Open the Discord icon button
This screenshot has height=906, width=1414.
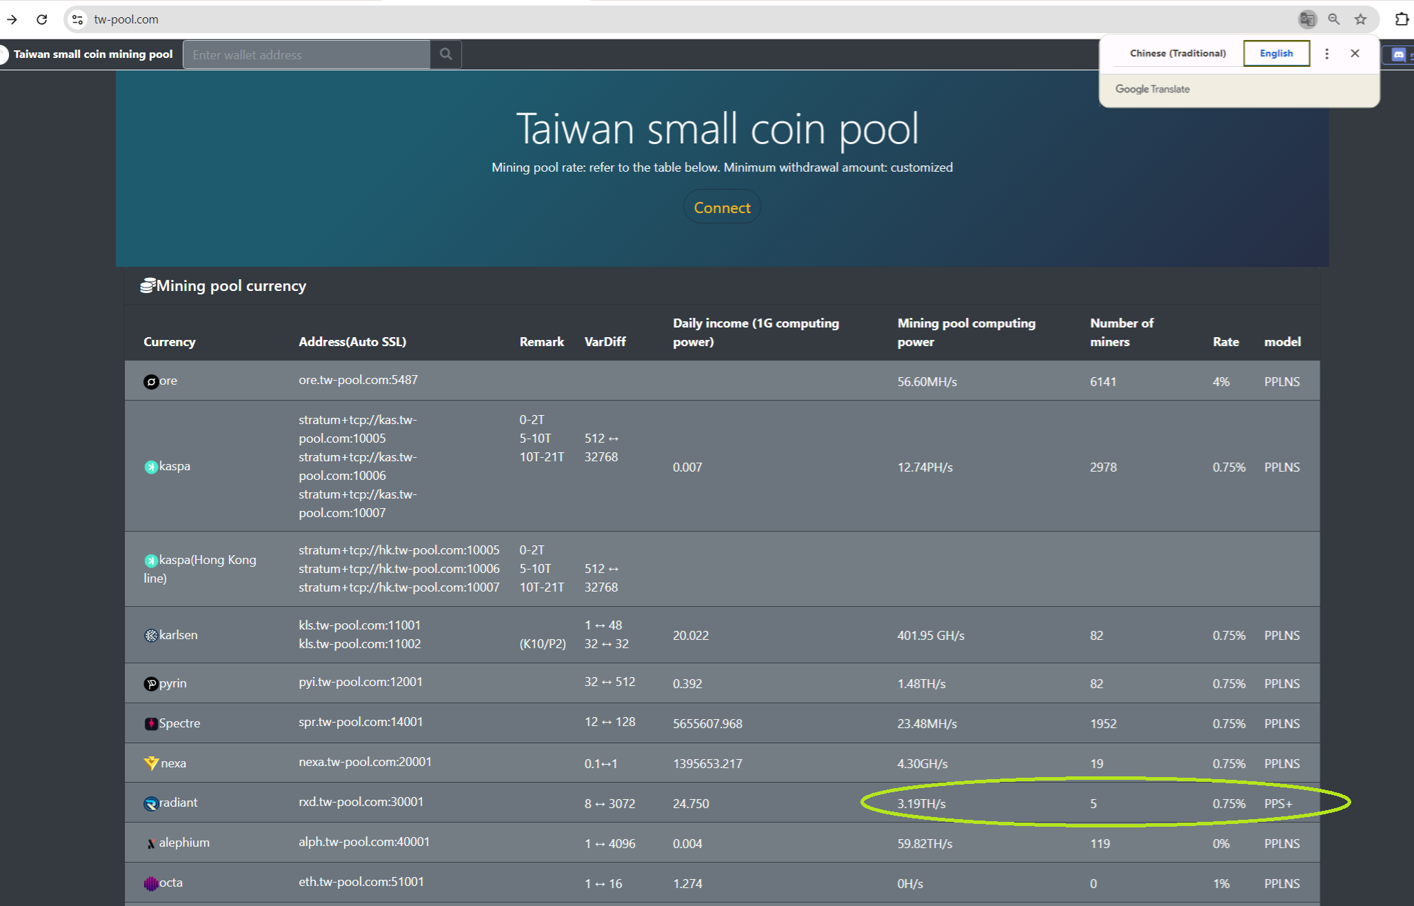pyautogui.click(x=1399, y=54)
